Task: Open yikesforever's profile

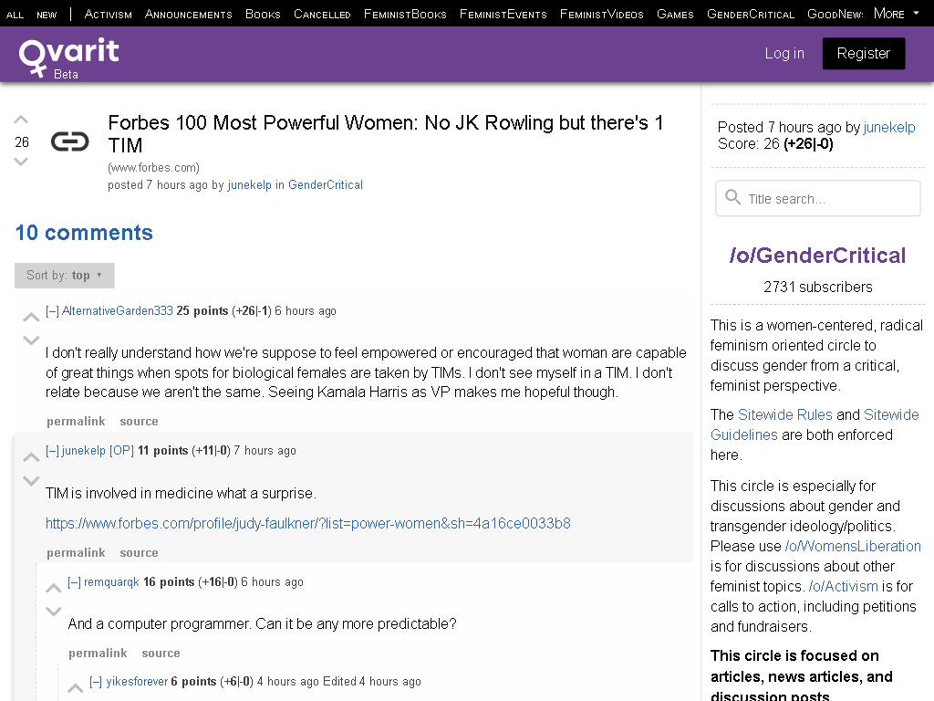Action: (x=137, y=681)
